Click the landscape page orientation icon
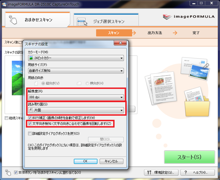Image resolution: width=220 pixels, height=180 pixels. pos(79,83)
